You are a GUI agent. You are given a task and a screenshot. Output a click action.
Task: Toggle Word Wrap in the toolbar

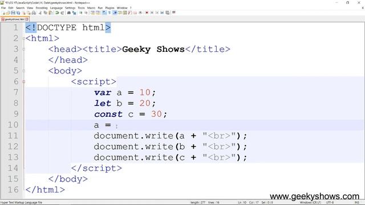(x=104, y=13)
